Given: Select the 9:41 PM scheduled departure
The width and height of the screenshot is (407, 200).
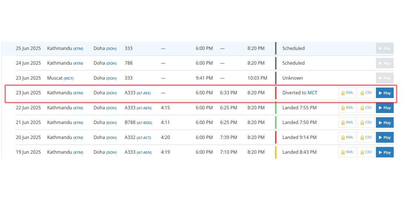Looking at the screenshot, I should coord(204,78).
